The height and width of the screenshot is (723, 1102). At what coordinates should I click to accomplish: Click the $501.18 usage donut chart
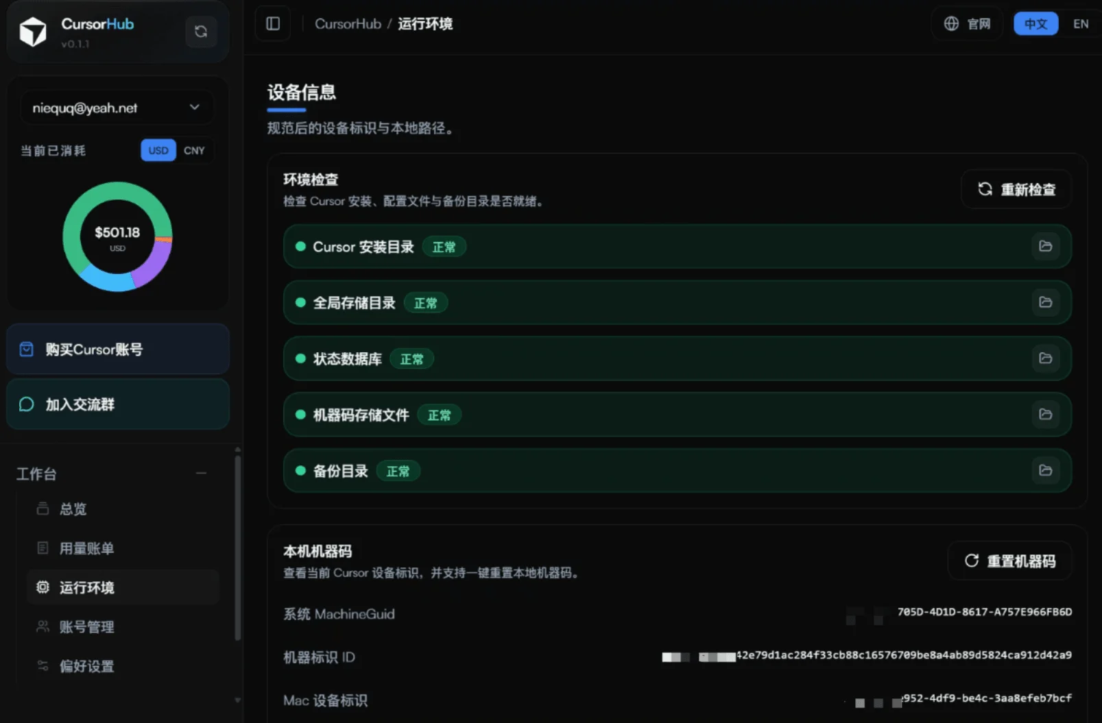[x=117, y=236]
